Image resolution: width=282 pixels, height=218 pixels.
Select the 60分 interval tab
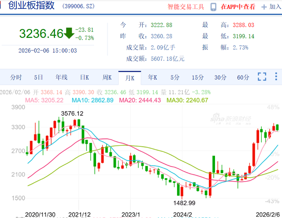(x=243, y=77)
